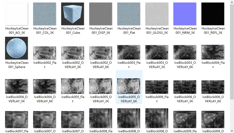This screenshot has width=234, height=133.
Task: Select the IceBlock004_OVERLAY_6K thumbnail
Action: [x=45, y=86]
